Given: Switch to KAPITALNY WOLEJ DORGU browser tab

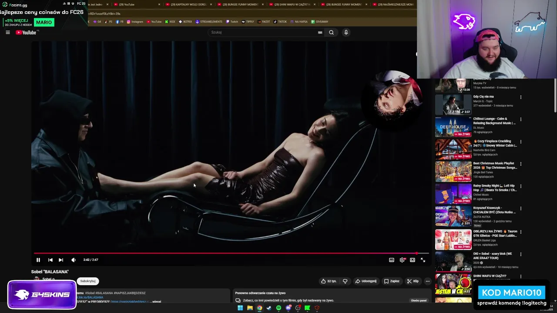Looking at the screenshot, I should [188, 4].
